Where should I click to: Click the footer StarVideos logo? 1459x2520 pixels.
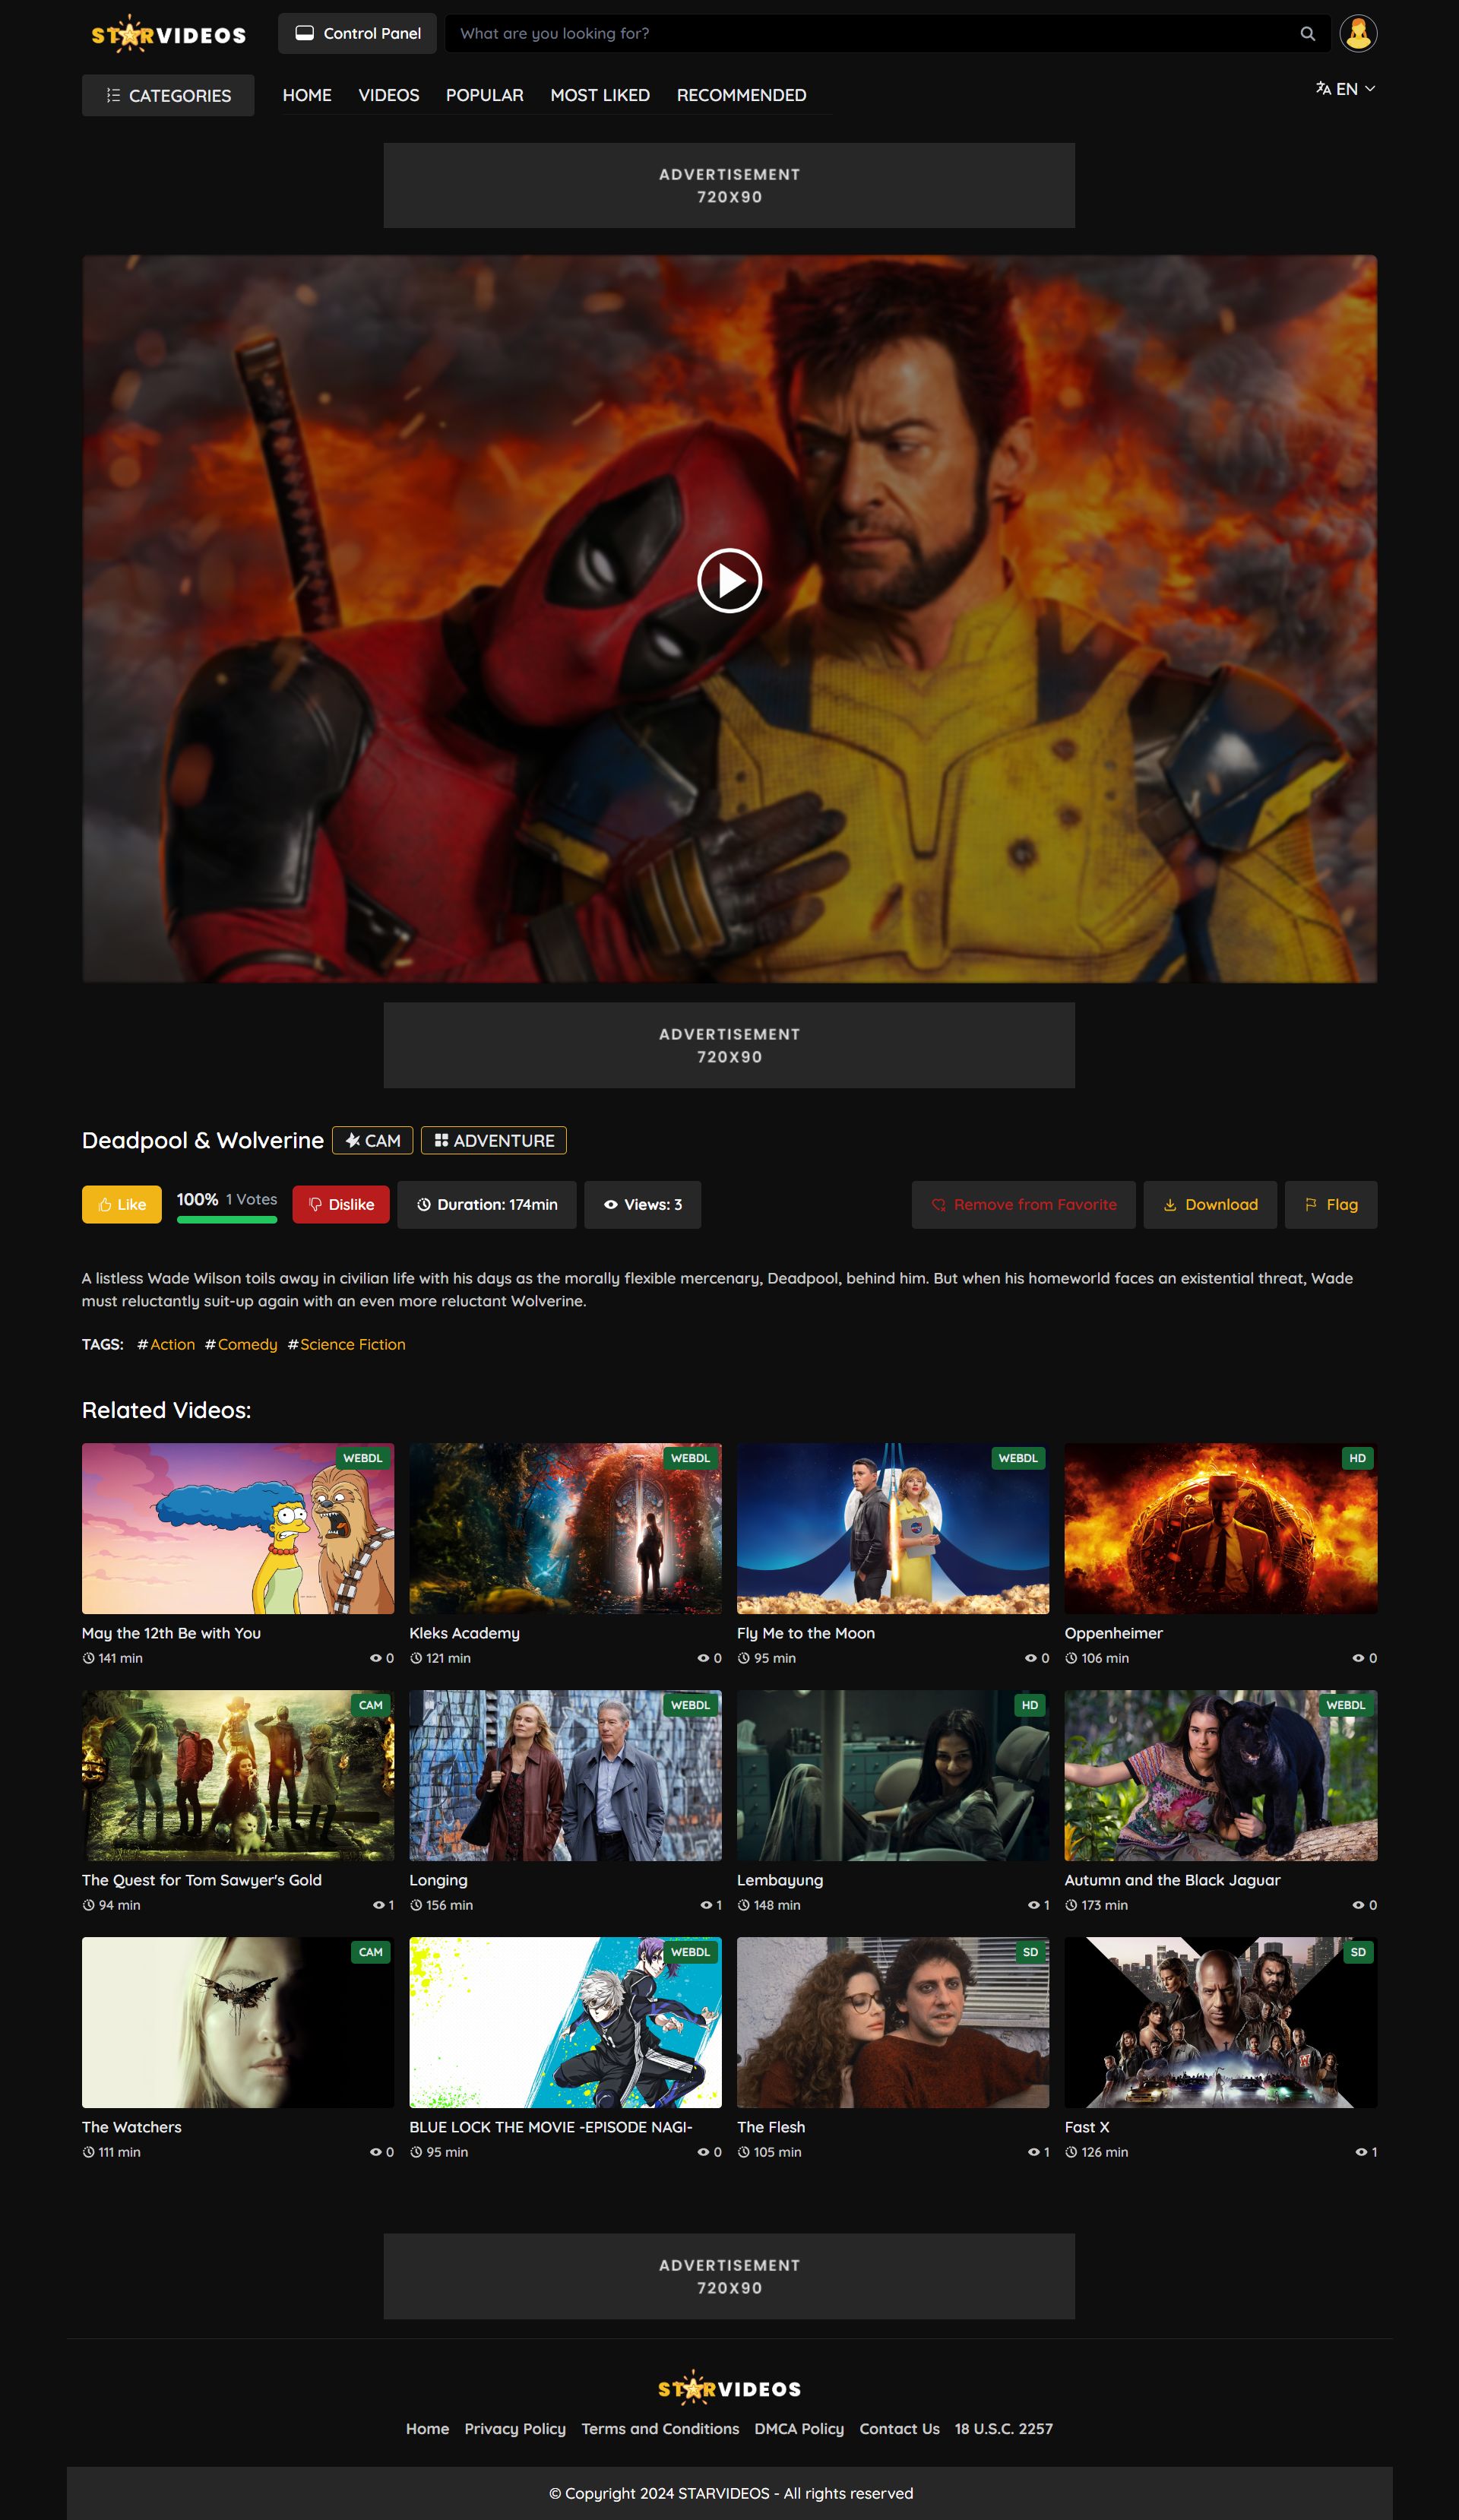tap(729, 2388)
